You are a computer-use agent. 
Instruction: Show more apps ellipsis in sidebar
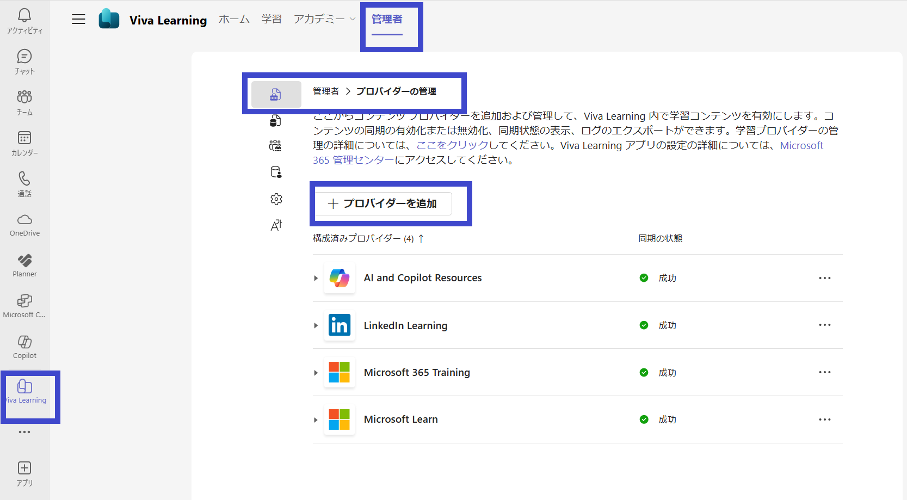[24, 432]
